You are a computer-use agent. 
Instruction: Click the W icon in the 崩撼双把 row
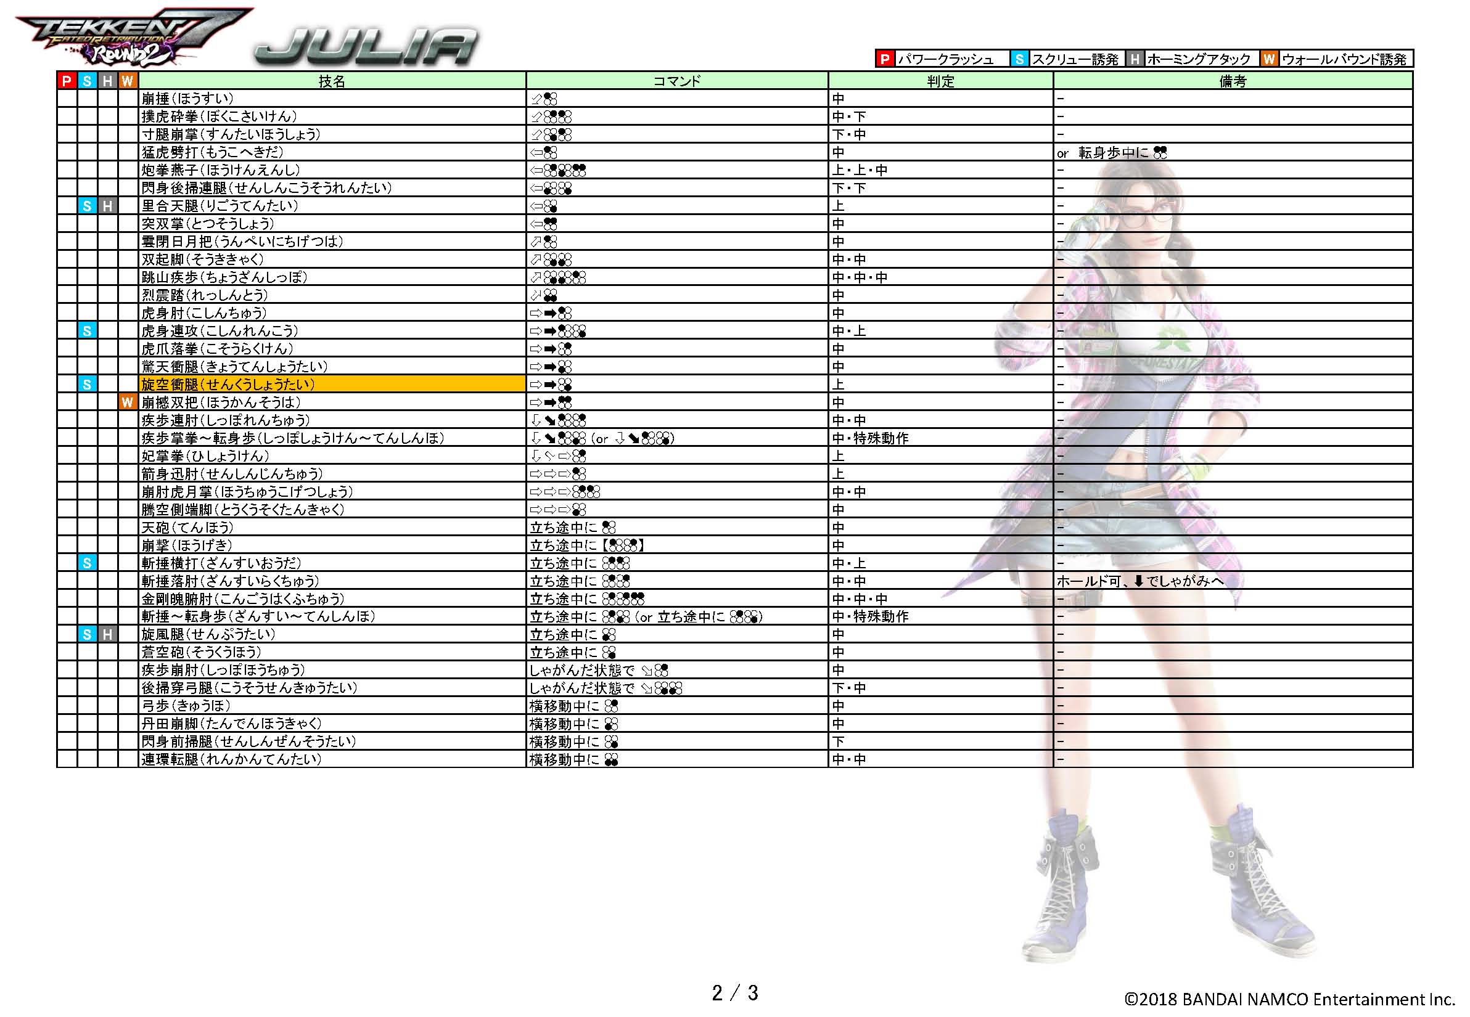point(128,402)
